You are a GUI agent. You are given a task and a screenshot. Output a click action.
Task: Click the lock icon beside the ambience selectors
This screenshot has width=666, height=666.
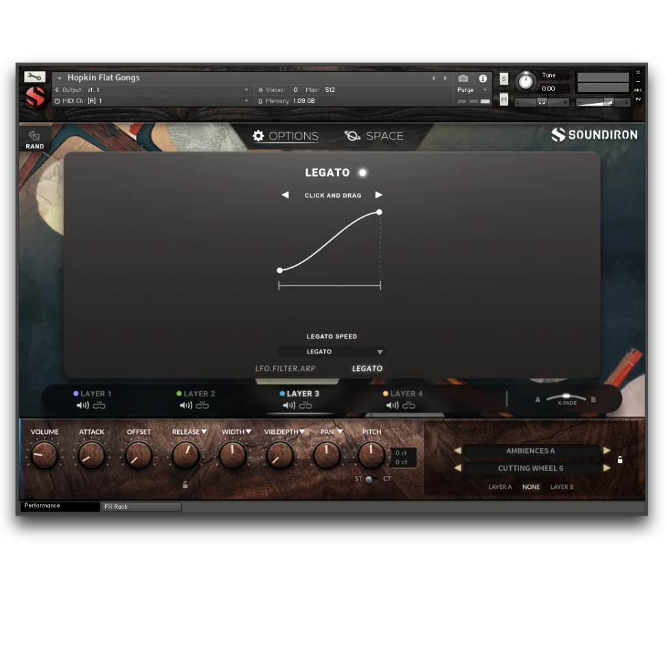(x=620, y=459)
